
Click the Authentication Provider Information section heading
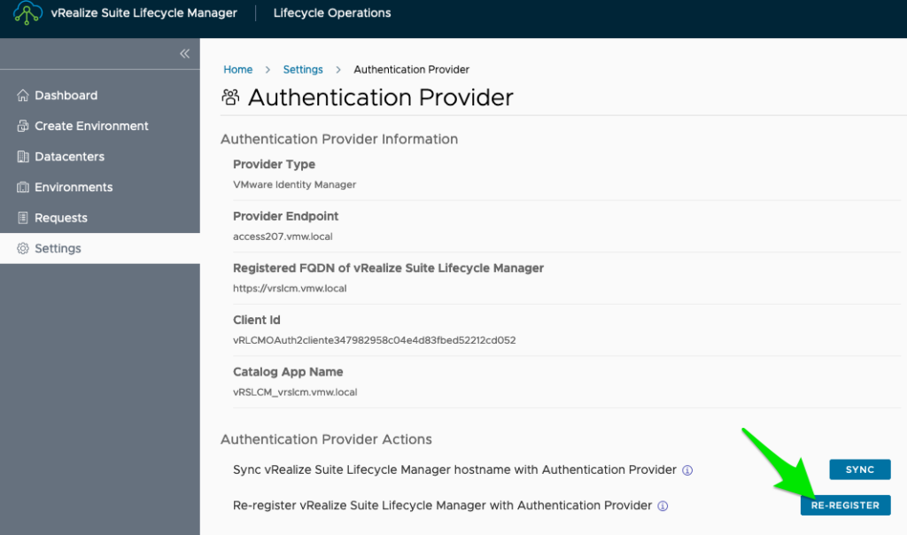pos(339,139)
